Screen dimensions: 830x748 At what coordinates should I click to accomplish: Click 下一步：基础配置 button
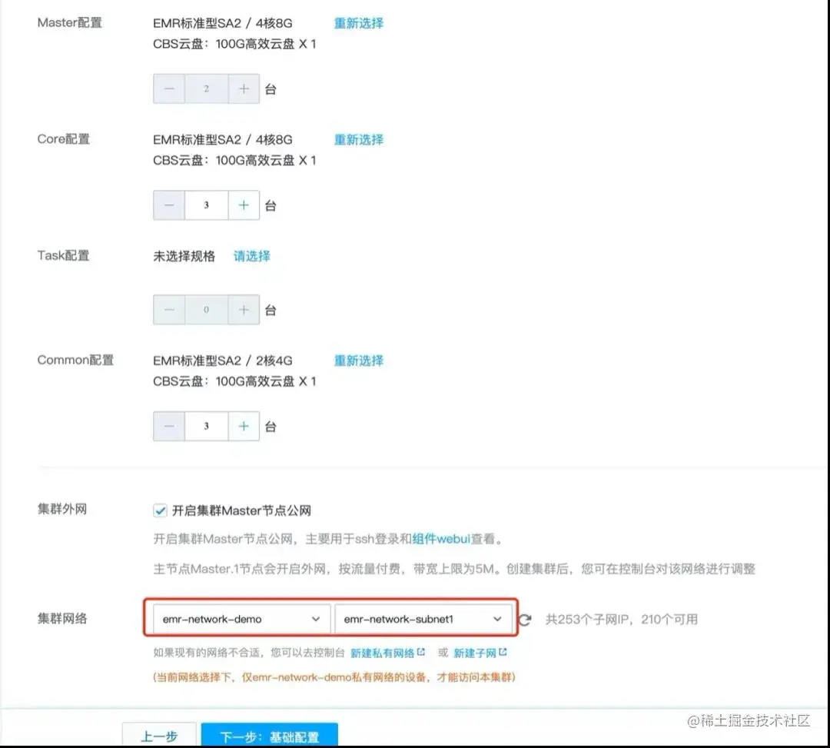[x=270, y=735]
